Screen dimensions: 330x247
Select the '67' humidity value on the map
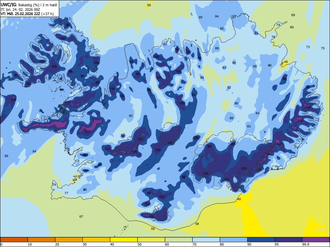click(81, 217)
